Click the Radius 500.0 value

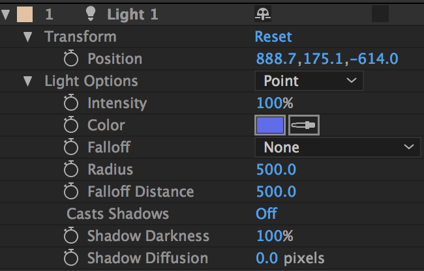tap(276, 169)
